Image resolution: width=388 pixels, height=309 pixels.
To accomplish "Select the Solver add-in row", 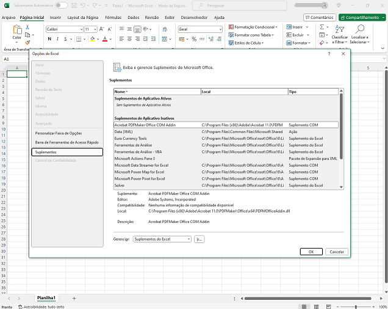I will click(226, 186).
